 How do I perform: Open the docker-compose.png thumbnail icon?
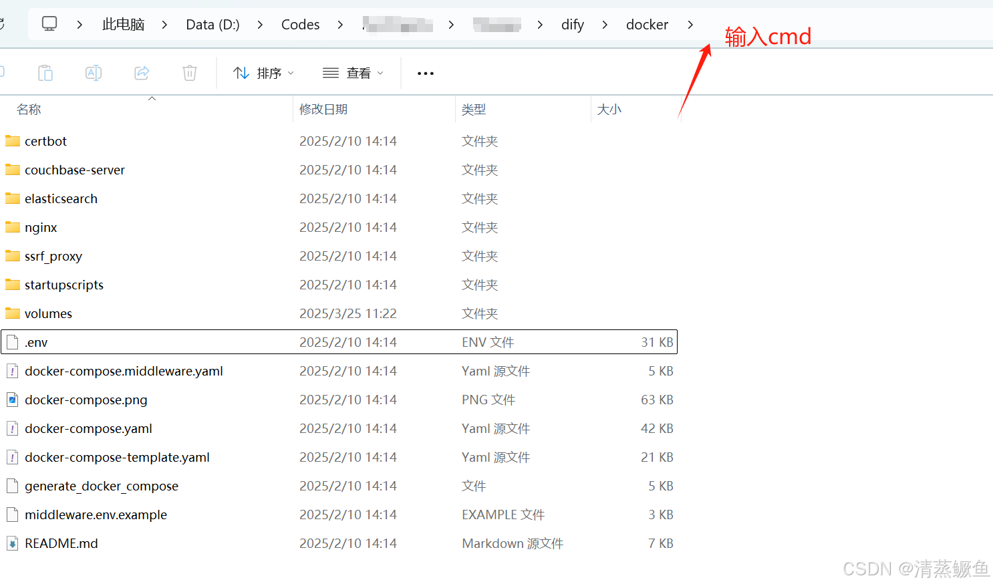pyautogui.click(x=12, y=400)
